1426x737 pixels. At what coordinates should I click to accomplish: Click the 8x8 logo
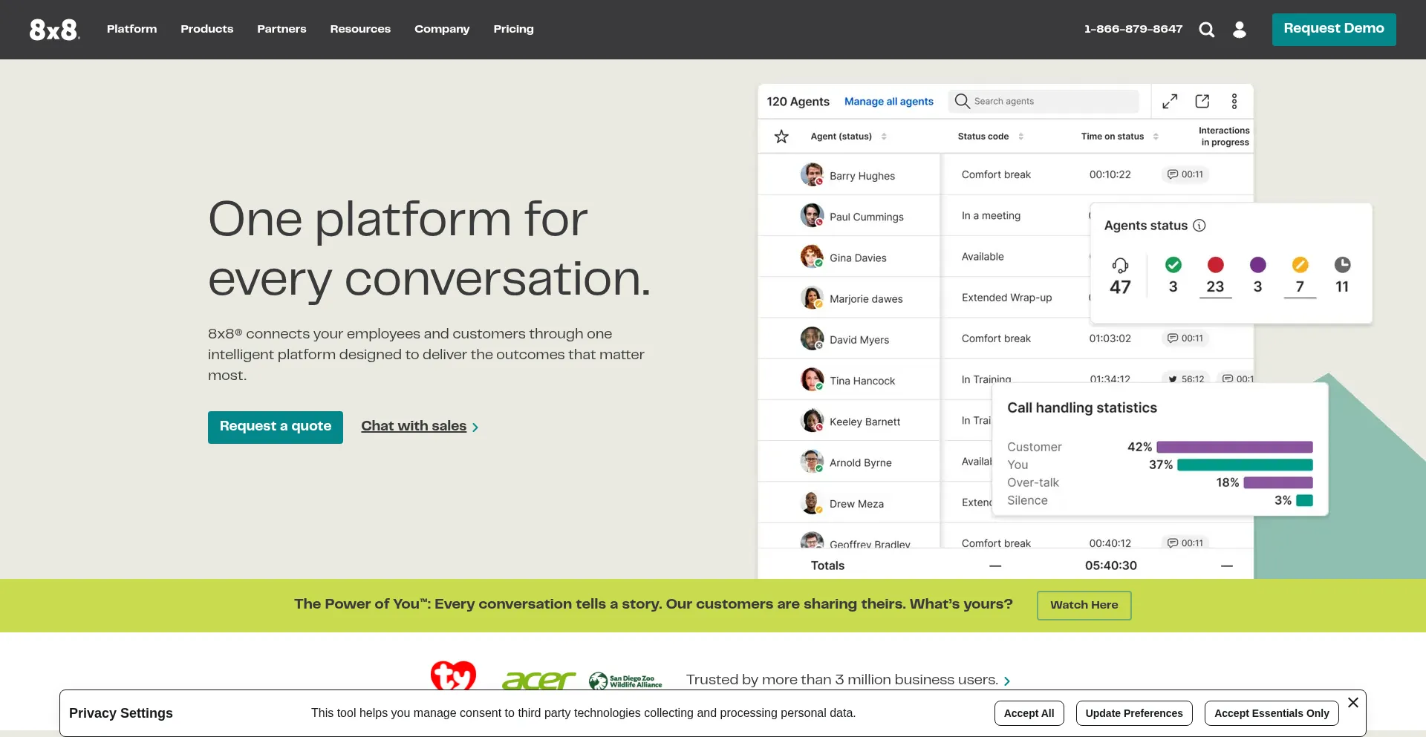[x=54, y=30]
